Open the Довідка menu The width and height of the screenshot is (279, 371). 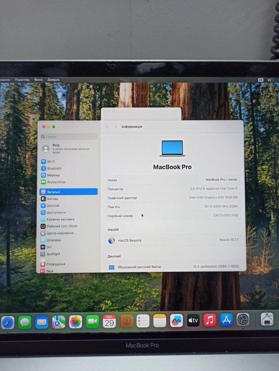click(x=53, y=80)
